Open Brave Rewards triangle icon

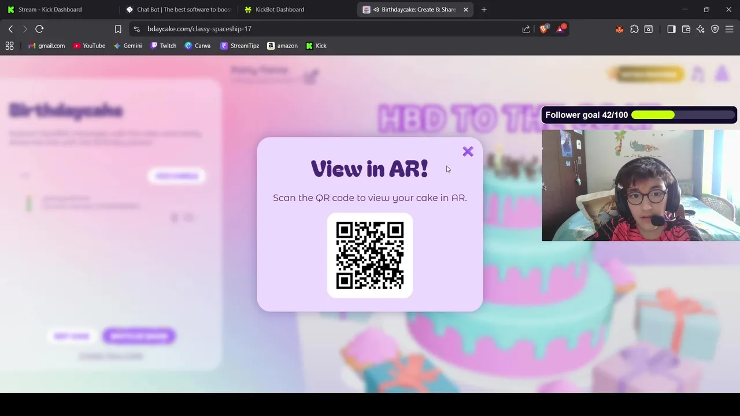point(560,29)
